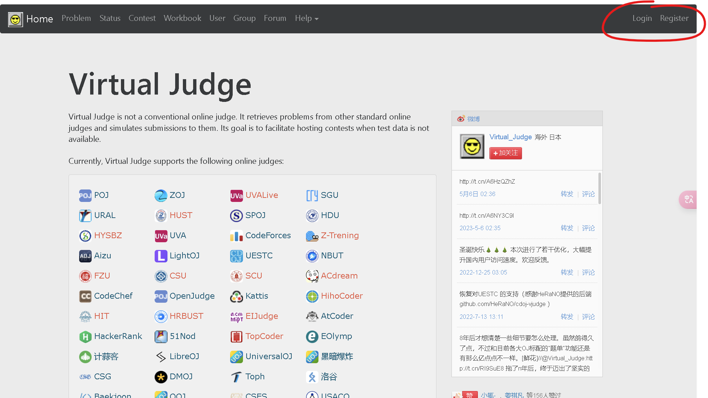Open the Help dropdown menu
Screen dimensions: 708x398
[x=306, y=18]
